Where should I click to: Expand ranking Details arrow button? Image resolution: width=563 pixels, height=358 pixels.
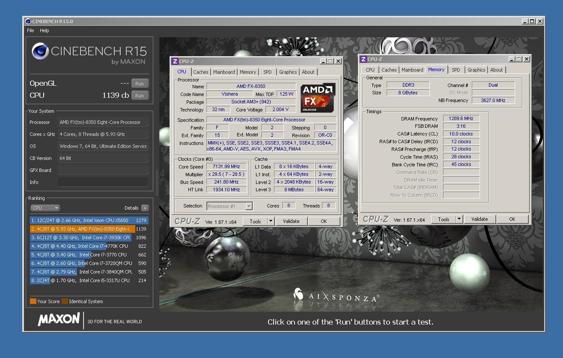click(x=145, y=208)
